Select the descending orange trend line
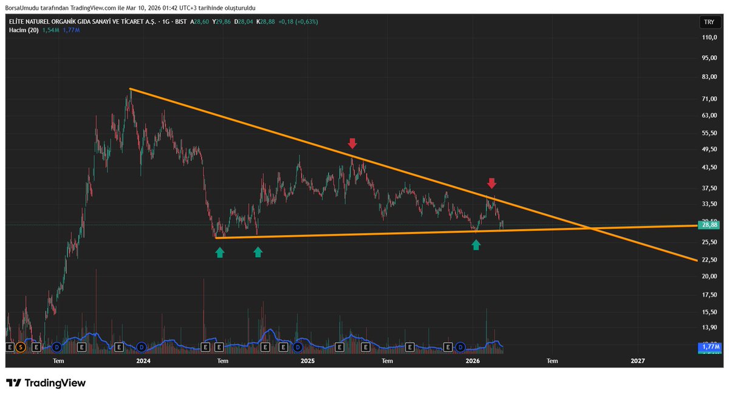 [413, 174]
